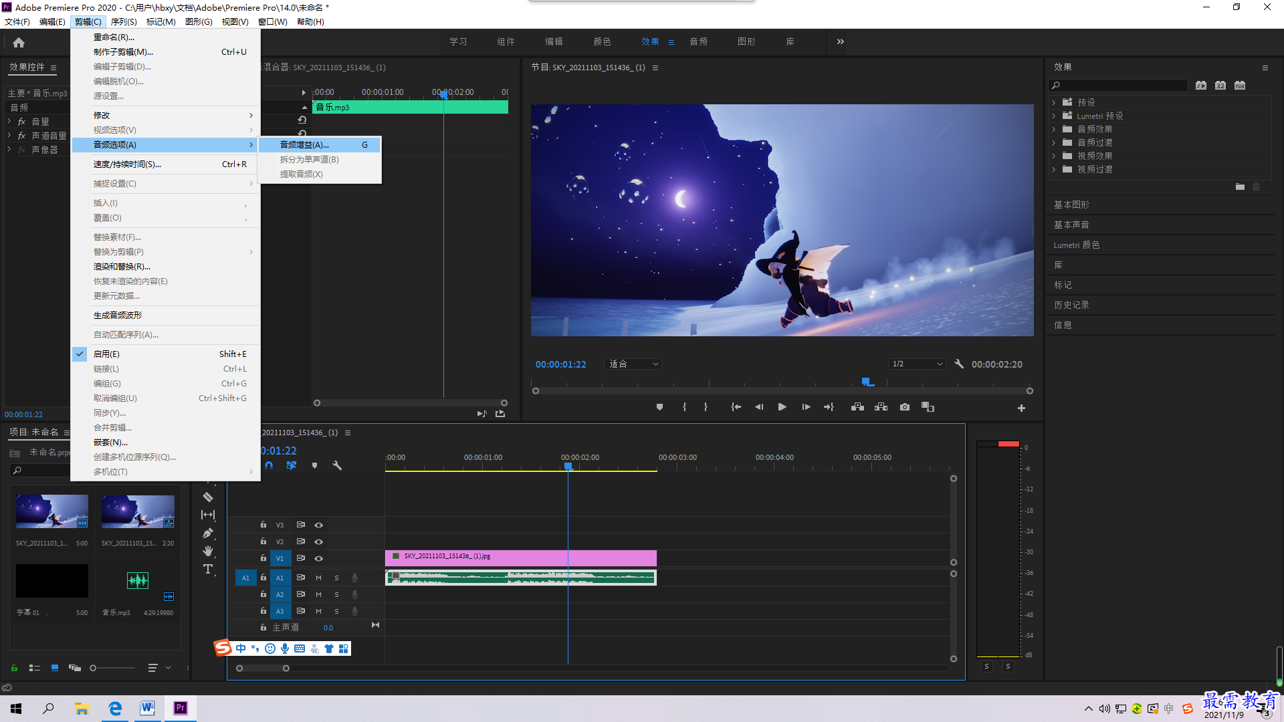Open the button editor plus icon
The image size is (1284, 722).
(x=1021, y=408)
